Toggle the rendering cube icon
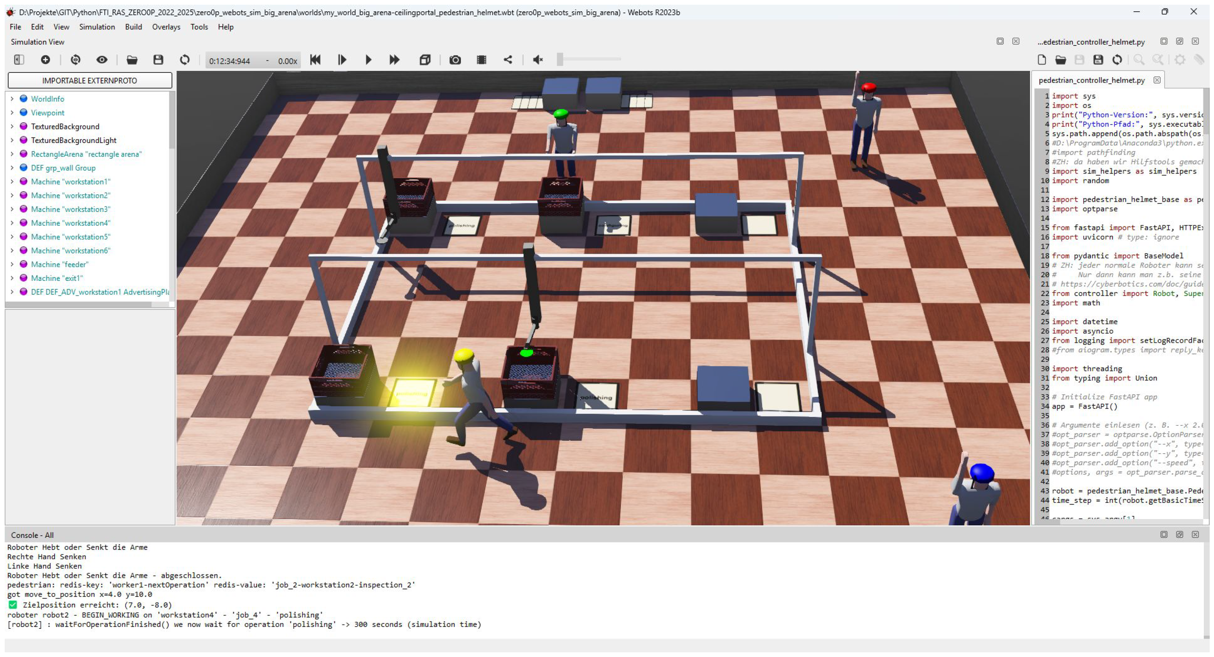1214x657 pixels. [x=425, y=60]
